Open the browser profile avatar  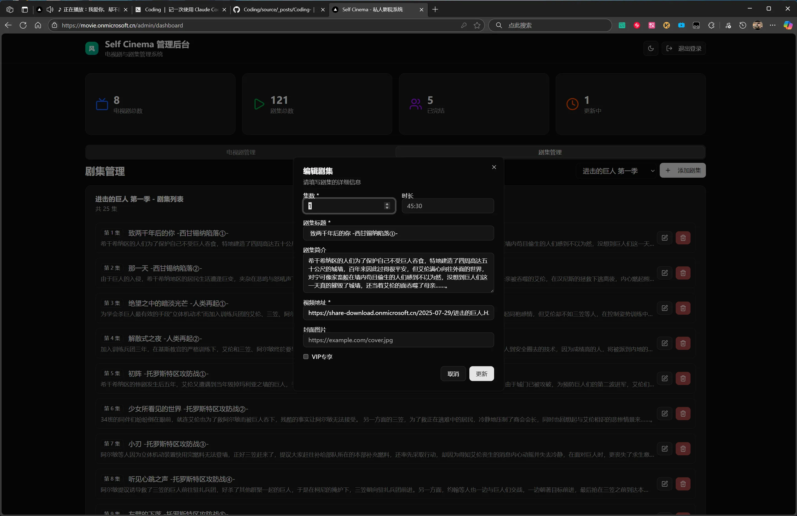(x=757, y=25)
